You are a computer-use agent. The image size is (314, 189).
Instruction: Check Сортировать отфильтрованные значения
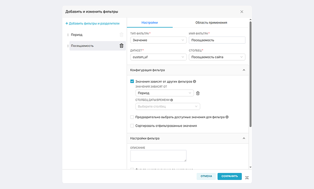[132, 125]
